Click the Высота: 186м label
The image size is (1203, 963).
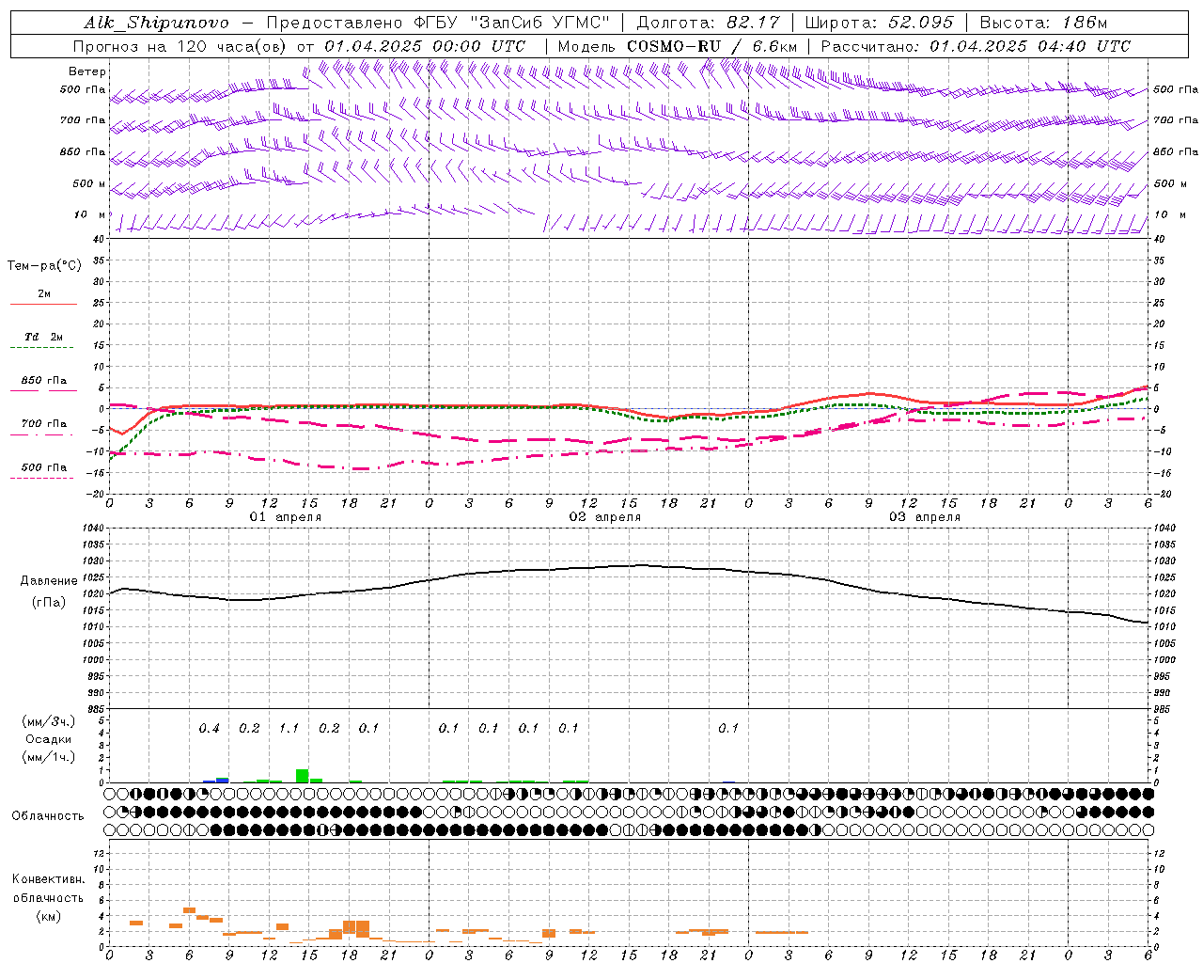click(1043, 23)
